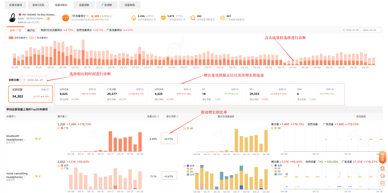Click the customer service headset icon
This screenshot has height=193, width=388.
click(383, 168)
